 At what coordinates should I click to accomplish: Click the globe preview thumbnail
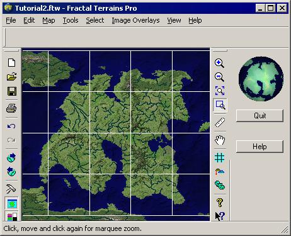pos(261,79)
